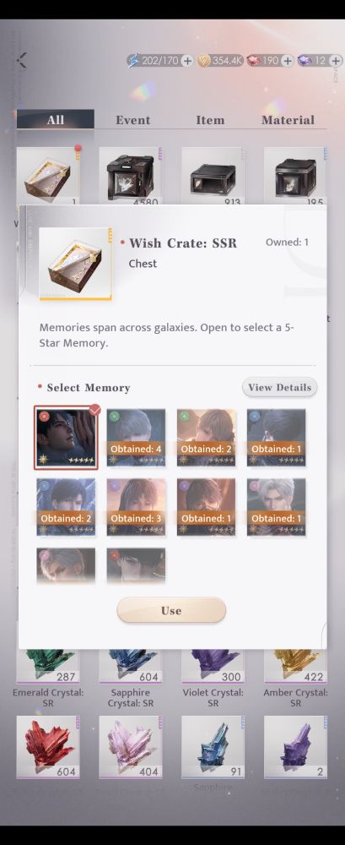Select the checked first memory card

[66, 438]
